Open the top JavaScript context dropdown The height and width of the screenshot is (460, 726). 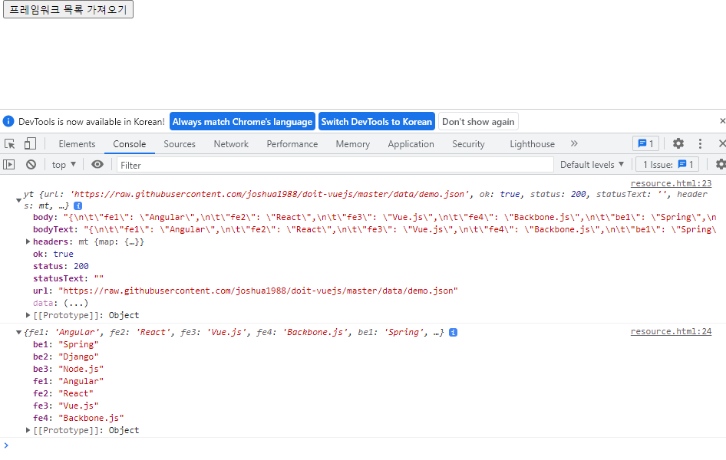[64, 165]
